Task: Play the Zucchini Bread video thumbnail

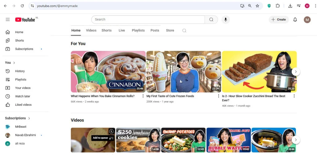Action: pyautogui.click(x=259, y=71)
